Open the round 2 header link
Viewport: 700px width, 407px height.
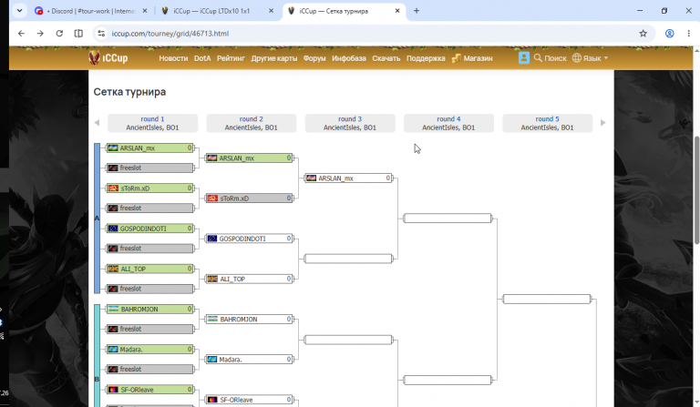[x=251, y=119]
